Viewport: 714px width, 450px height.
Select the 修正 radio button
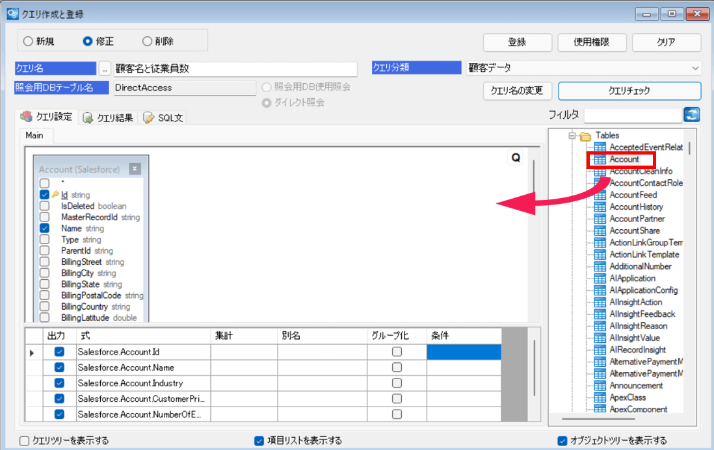(87, 42)
